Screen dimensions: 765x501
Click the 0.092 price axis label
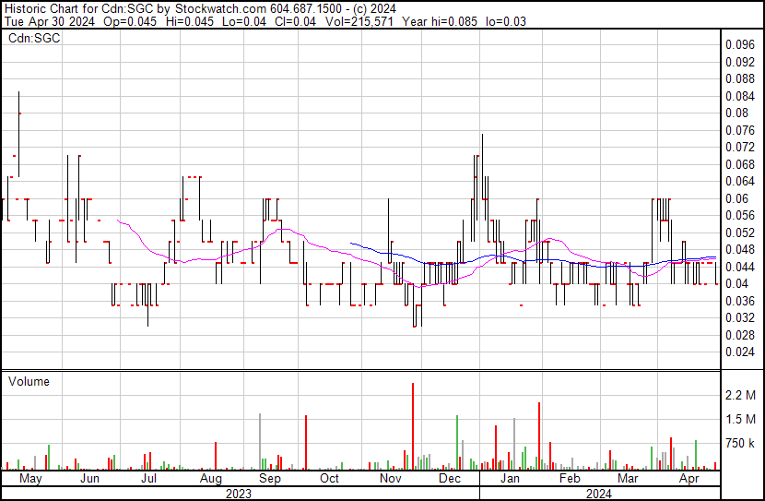click(x=740, y=62)
